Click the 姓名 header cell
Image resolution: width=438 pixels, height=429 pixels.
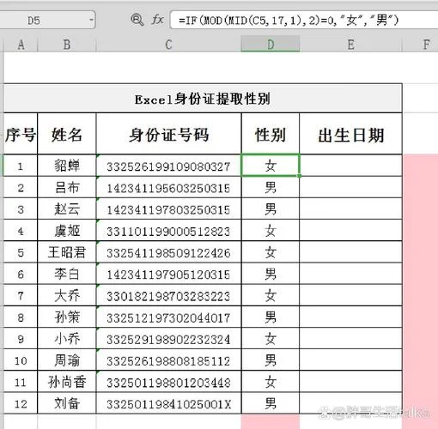pyautogui.click(x=67, y=134)
